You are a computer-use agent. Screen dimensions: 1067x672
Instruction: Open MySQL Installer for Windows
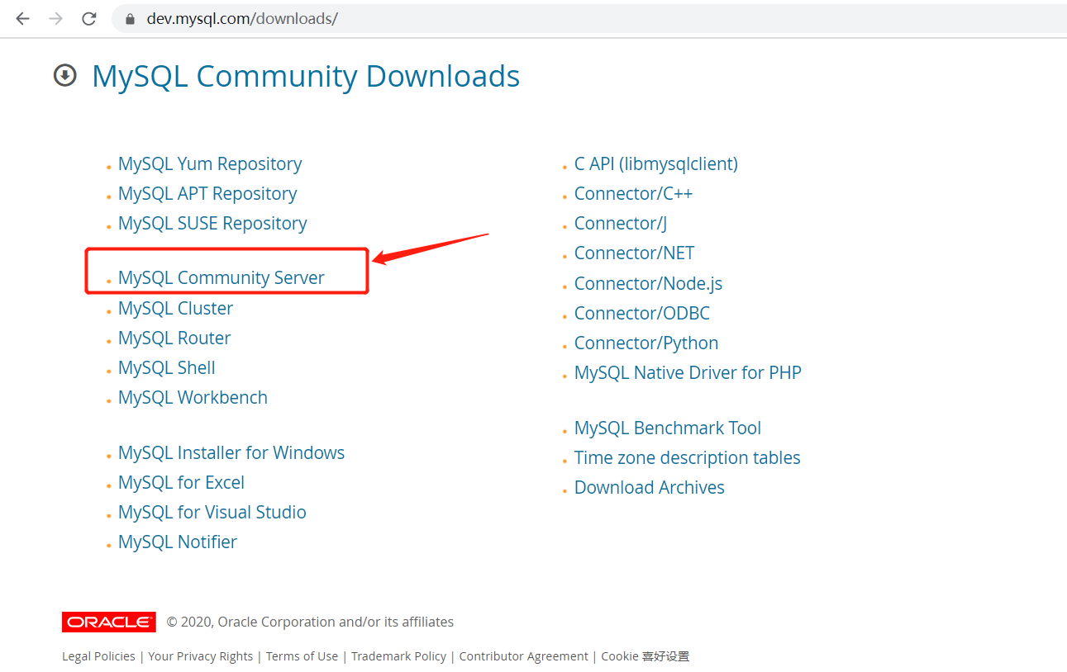231,452
